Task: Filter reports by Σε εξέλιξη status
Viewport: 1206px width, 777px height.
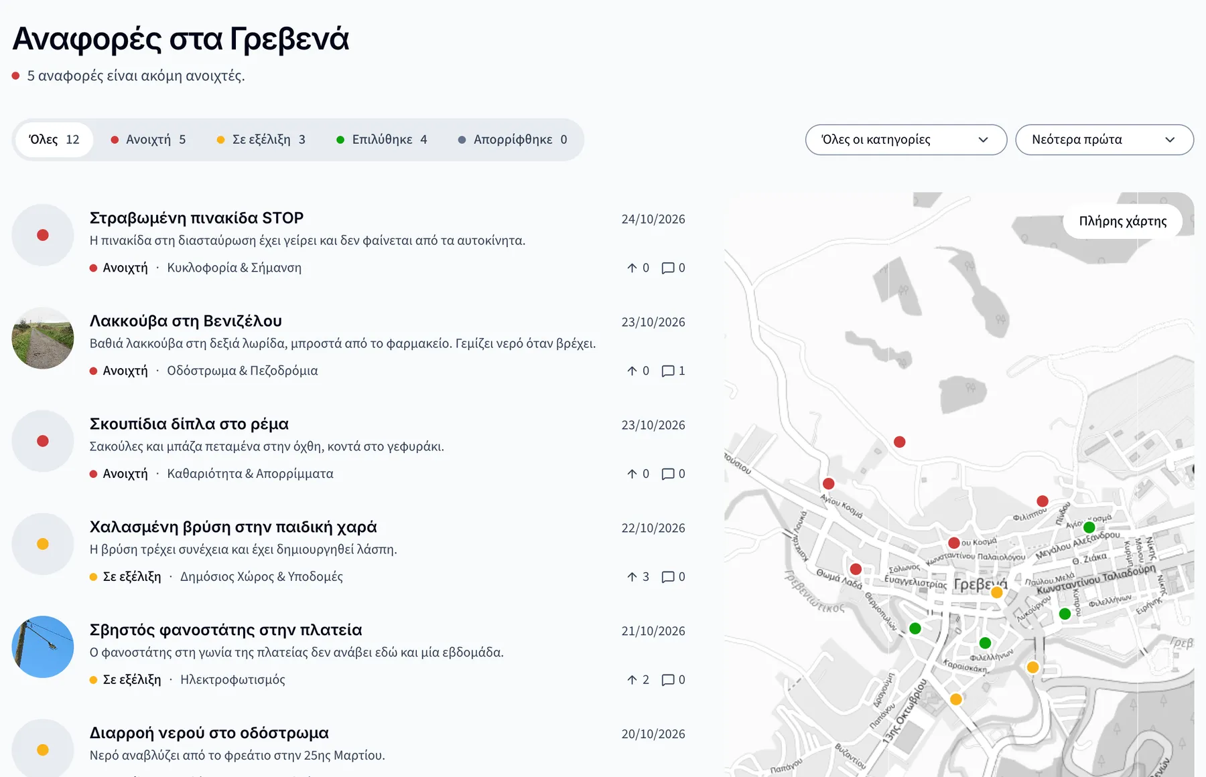Action: pos(261,140)
